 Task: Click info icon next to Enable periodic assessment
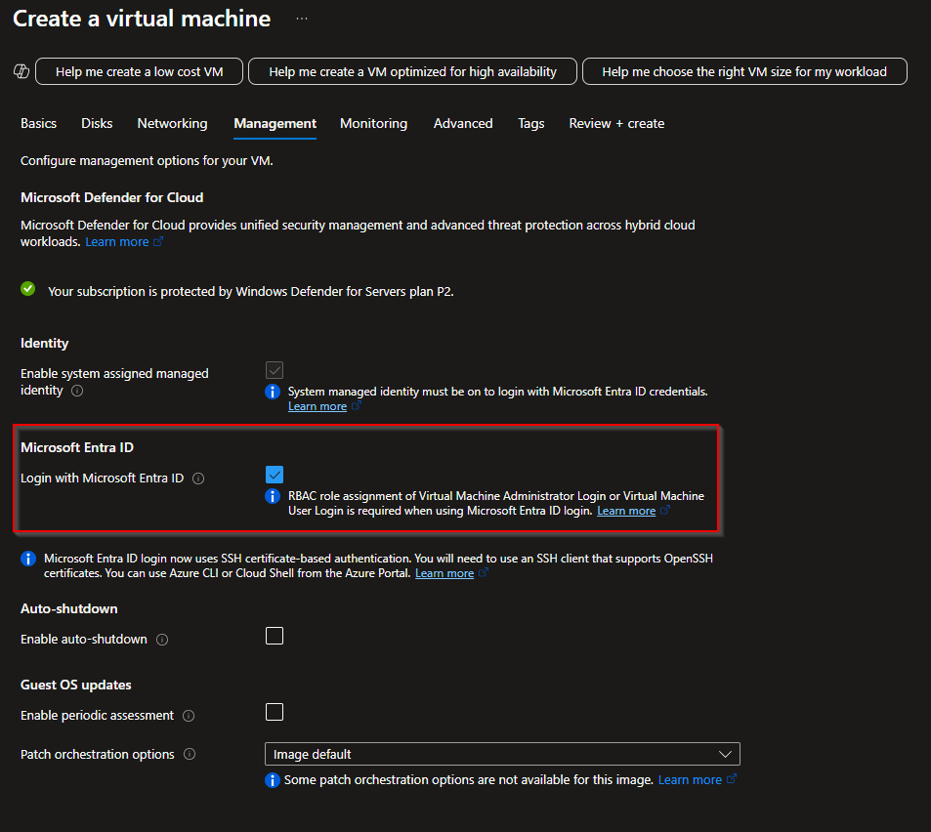pyautogui.click(x=189, y=716)
